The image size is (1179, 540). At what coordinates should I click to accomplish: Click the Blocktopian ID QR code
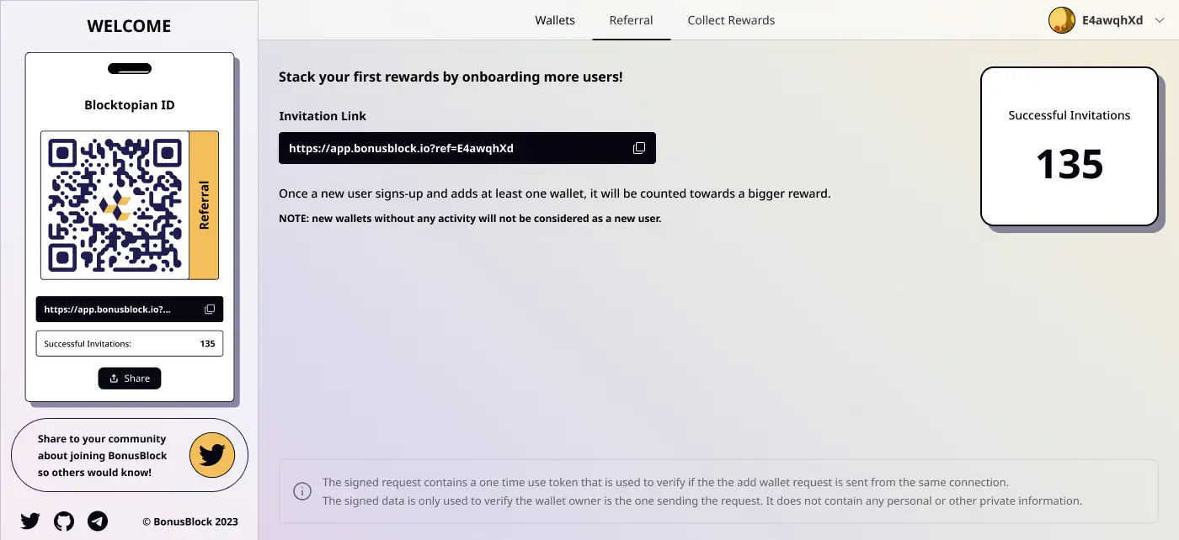[115, 204]
